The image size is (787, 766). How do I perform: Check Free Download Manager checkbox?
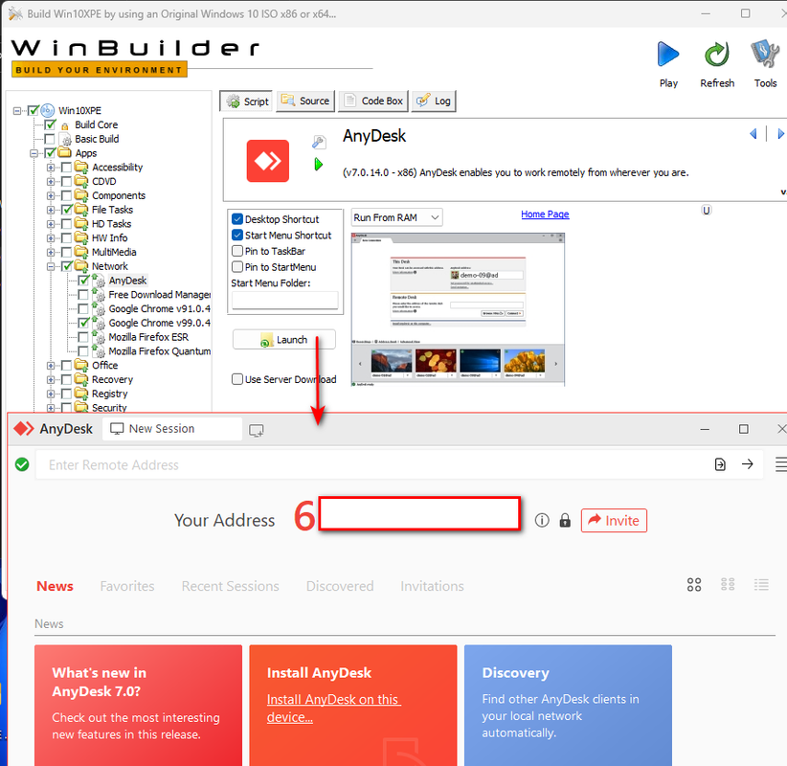pos(84,294)
